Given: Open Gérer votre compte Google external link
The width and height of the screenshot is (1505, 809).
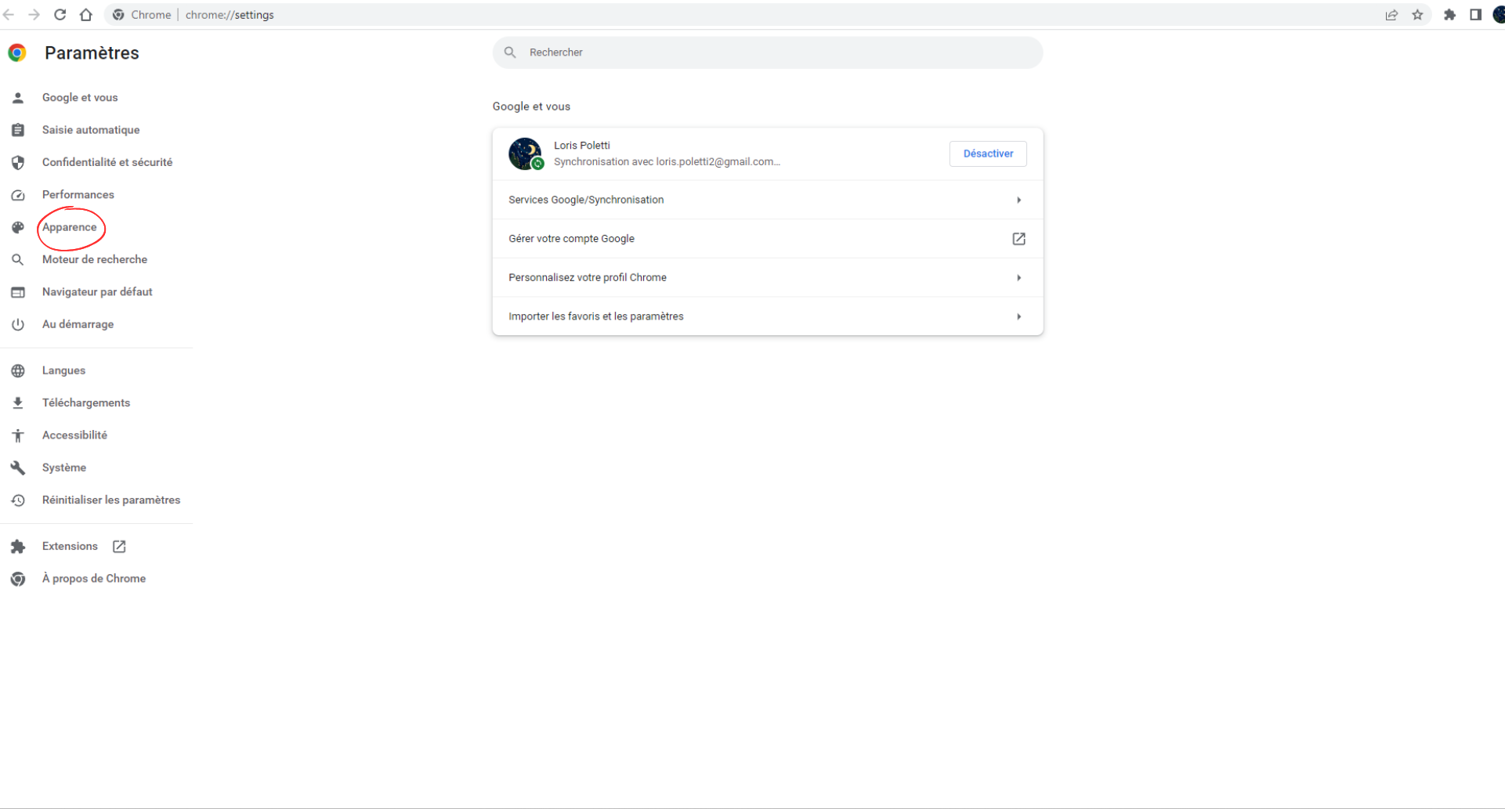Looking at the screenshot, I should click(1018, 239).
